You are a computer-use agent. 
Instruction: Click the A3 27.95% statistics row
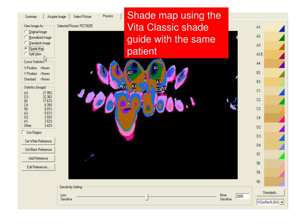click(38, 93)
